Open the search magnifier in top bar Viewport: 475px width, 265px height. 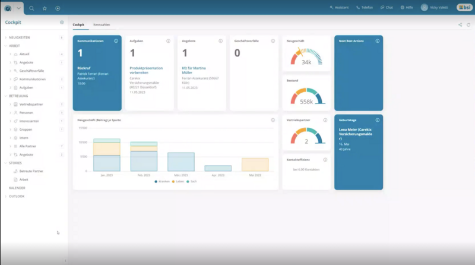31,8
